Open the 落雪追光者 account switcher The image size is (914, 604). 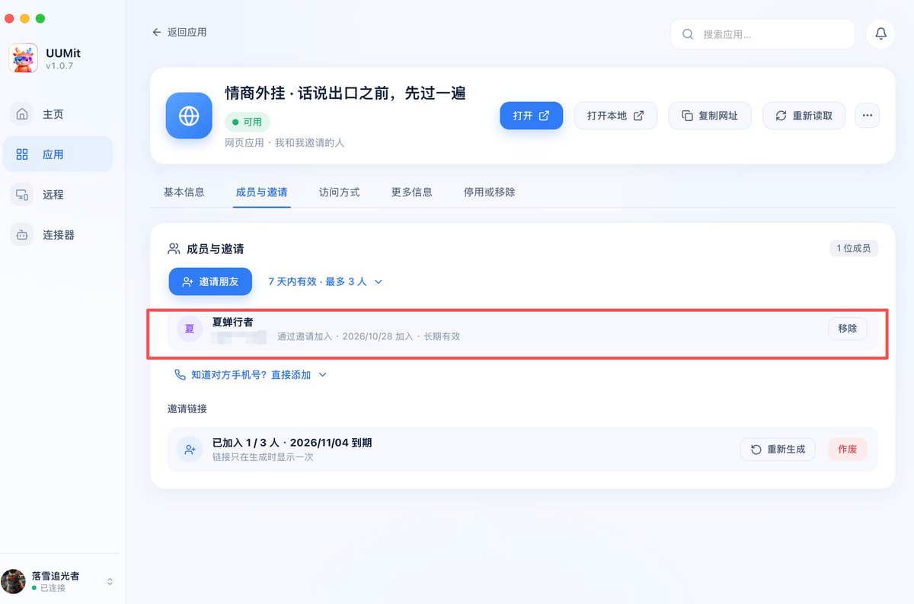59,581
